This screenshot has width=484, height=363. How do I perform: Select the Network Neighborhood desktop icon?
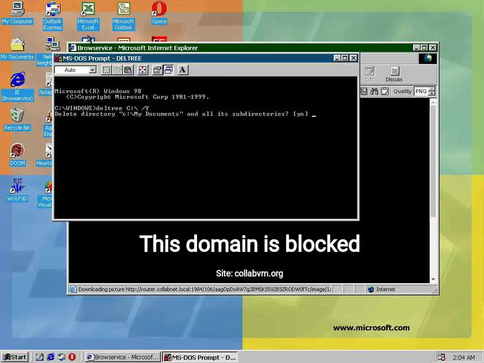(45, 52)
